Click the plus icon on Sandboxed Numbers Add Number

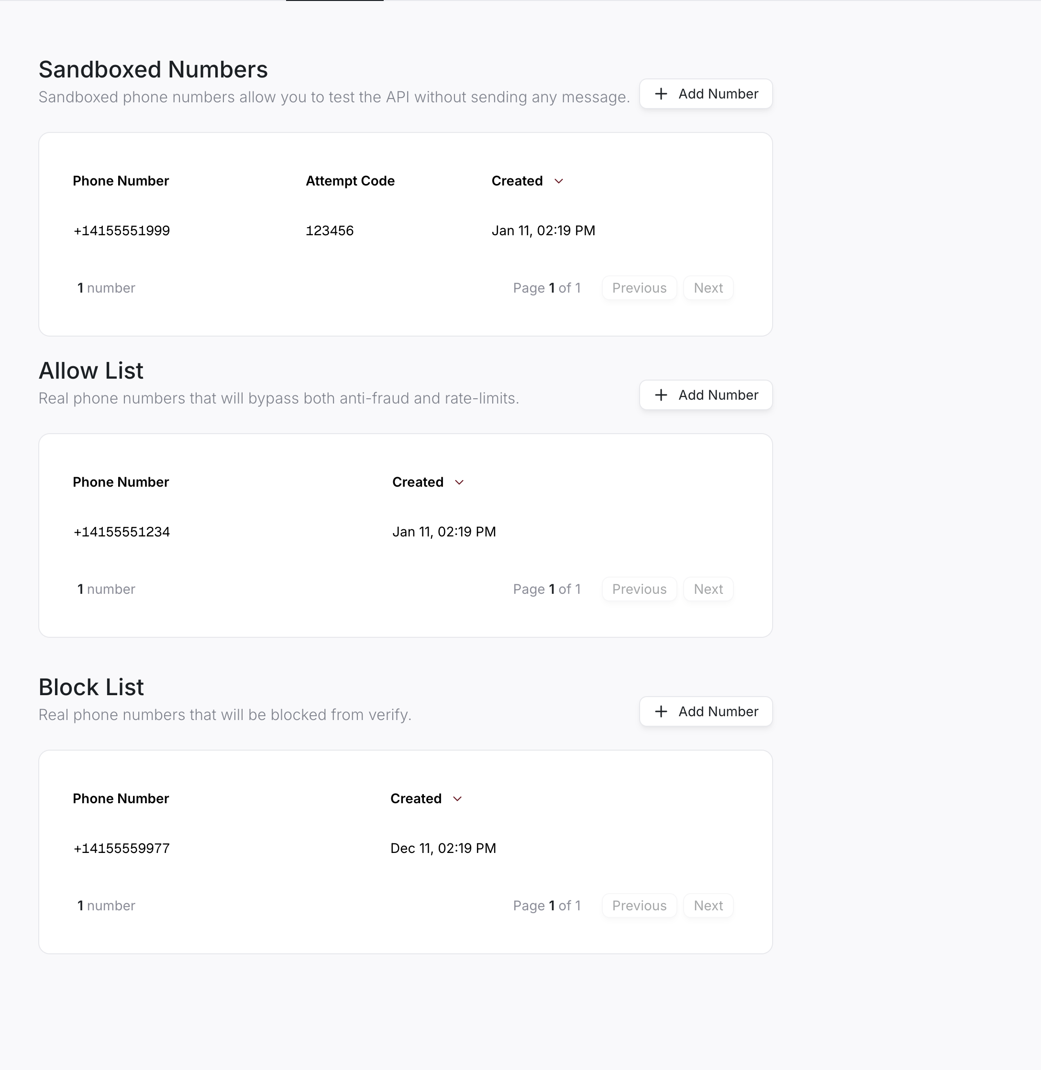click(x=662, y=93)
